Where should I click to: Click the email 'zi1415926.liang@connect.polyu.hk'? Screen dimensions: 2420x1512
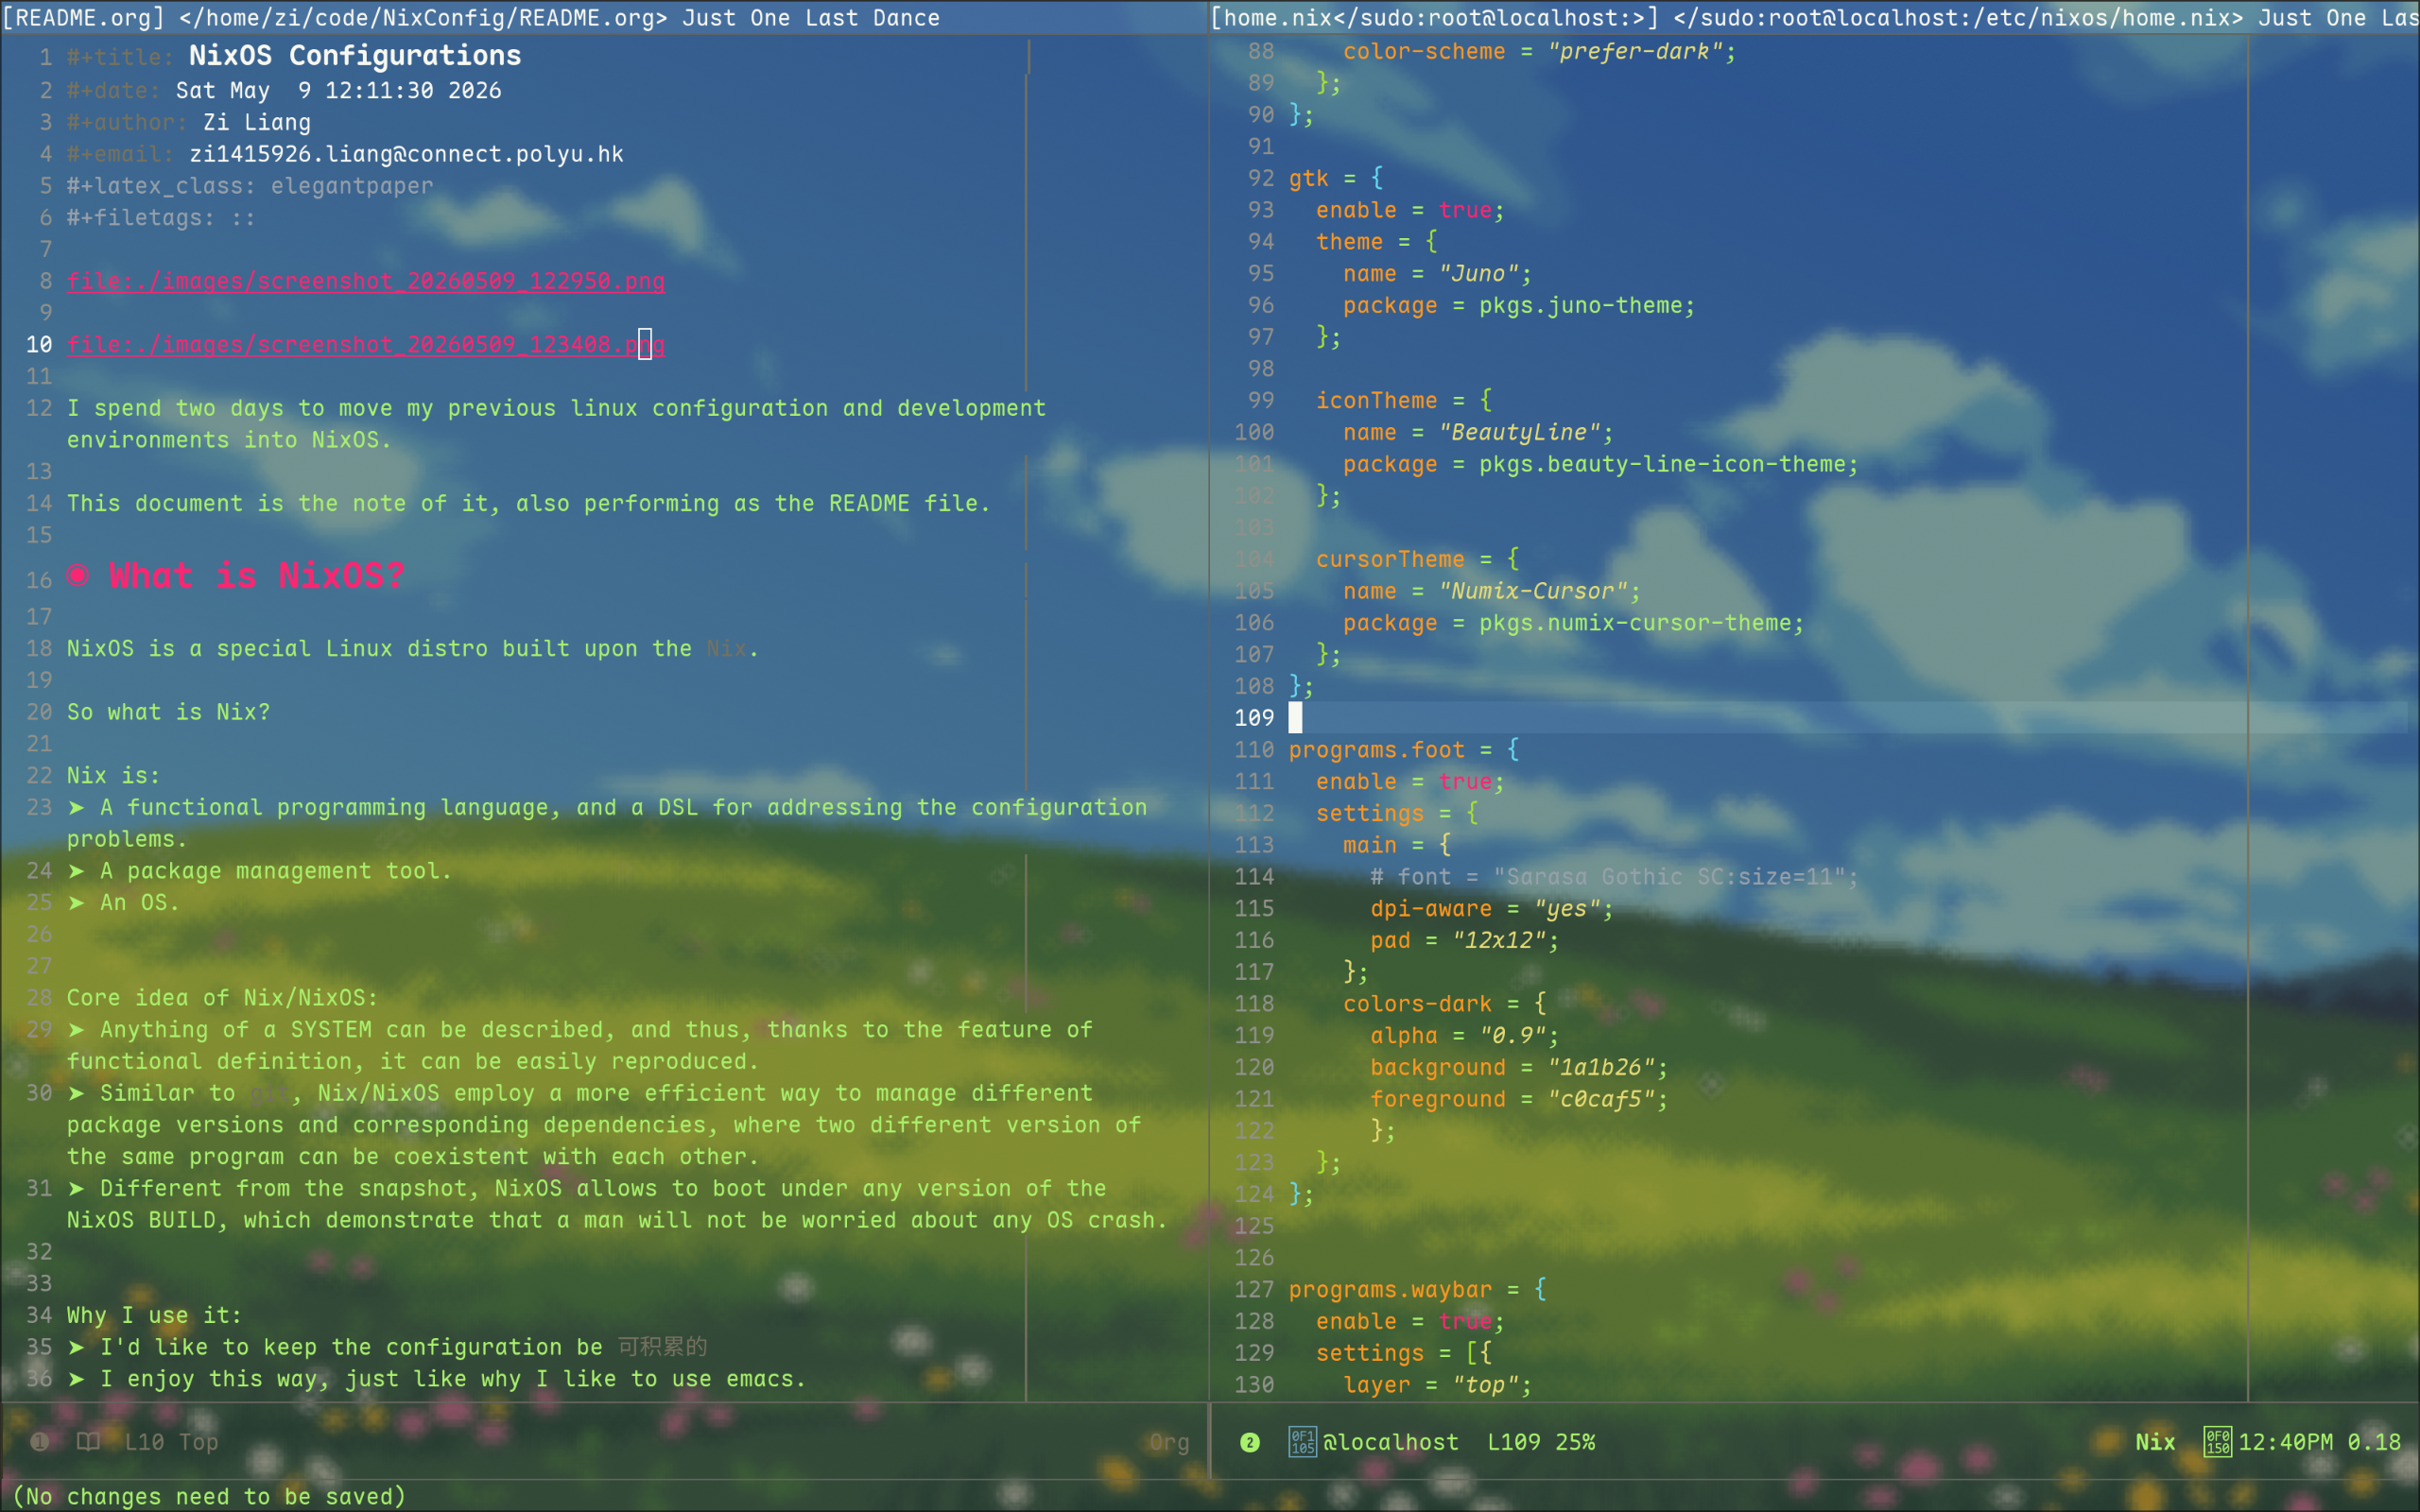tap(406, 154)
